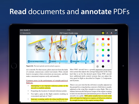The image size is (139, 104).
Task: Select the bright green color swatch
Action: click(x=103, y=50)
